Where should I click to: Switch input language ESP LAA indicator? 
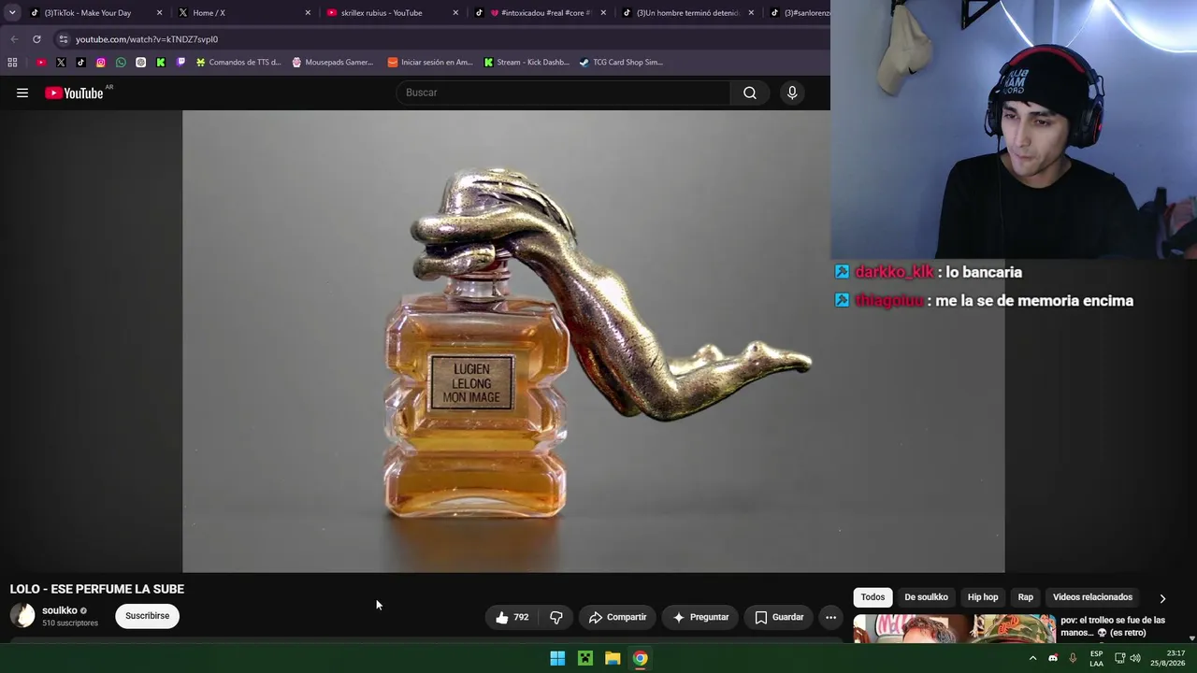click(1096, 658)
